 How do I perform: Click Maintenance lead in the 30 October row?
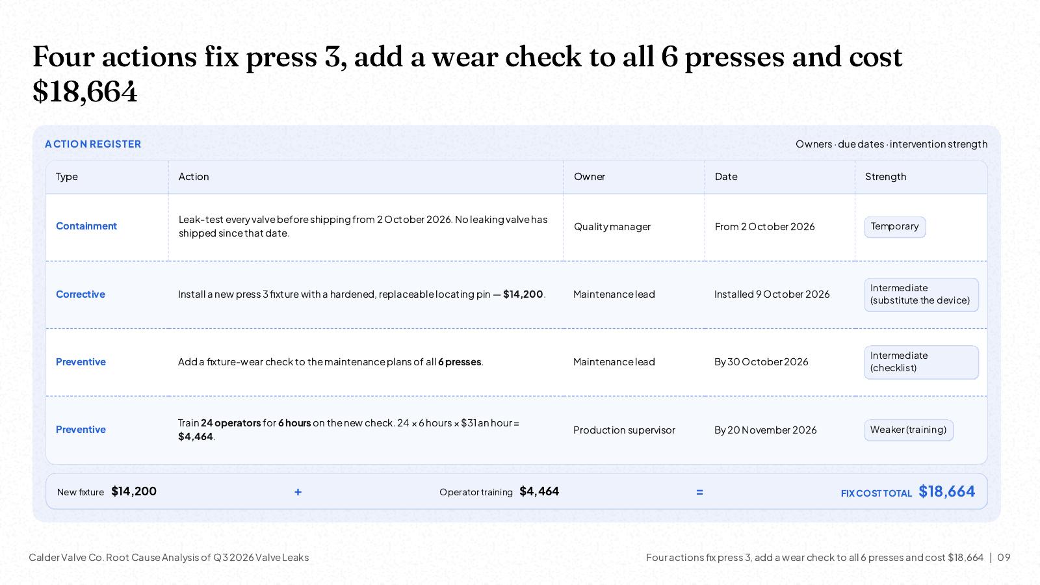pyautogui.click(x=614, y=362)
